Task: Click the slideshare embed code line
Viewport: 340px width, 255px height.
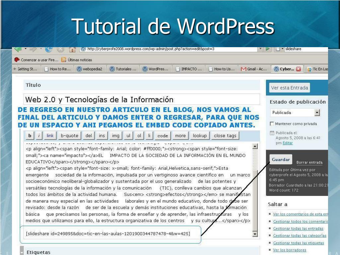Action: pos(108,233)
